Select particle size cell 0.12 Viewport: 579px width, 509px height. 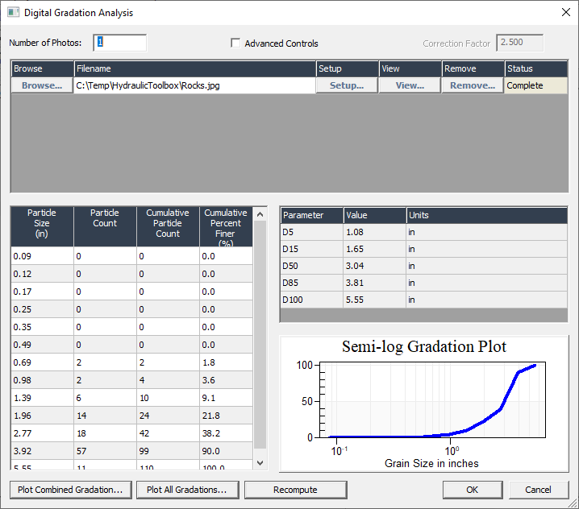pos(42,274)
